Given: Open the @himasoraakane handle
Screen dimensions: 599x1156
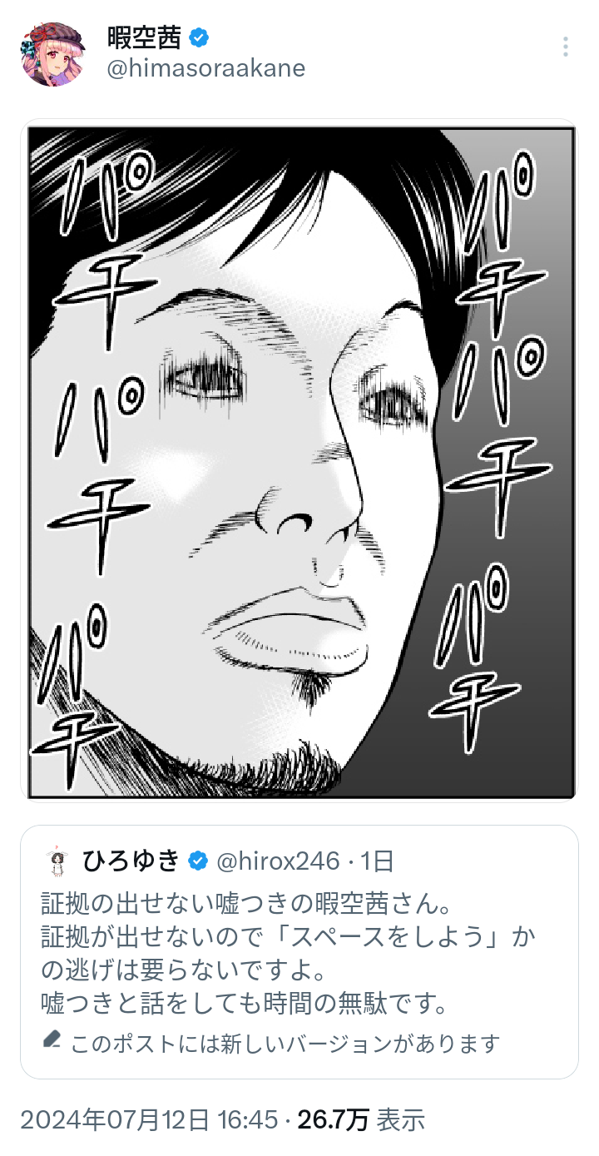Looking at the screenshot, I should pos(206,68).
